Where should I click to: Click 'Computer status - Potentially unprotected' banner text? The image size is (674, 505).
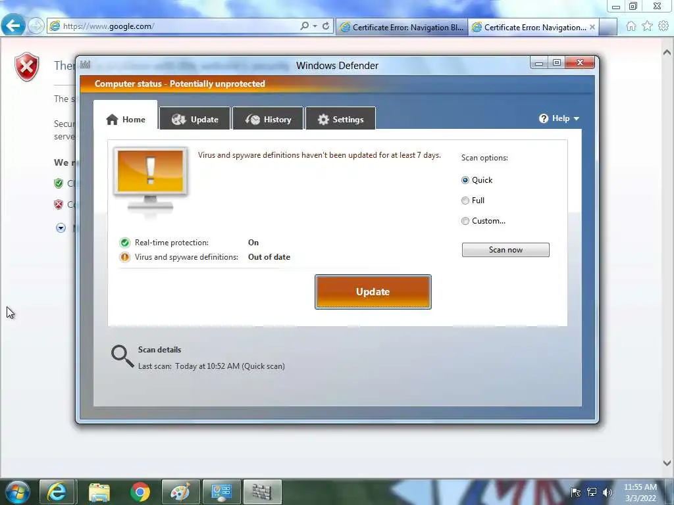click(x=180, y=84)
